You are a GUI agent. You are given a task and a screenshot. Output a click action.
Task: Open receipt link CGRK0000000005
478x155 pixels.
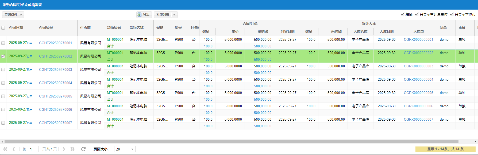[418, 93]
